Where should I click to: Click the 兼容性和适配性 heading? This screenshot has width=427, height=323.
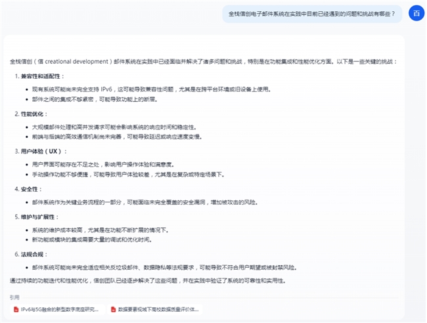pos(40,76)
